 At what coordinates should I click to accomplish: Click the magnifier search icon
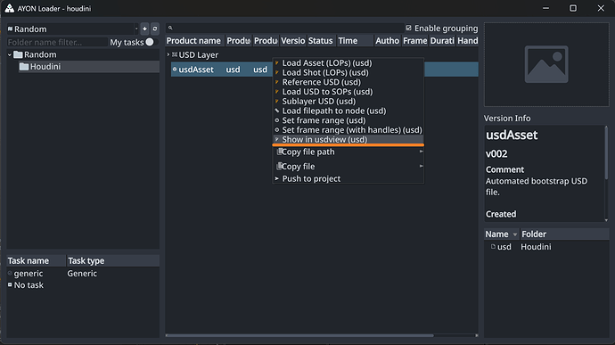(x=170, y=28)
